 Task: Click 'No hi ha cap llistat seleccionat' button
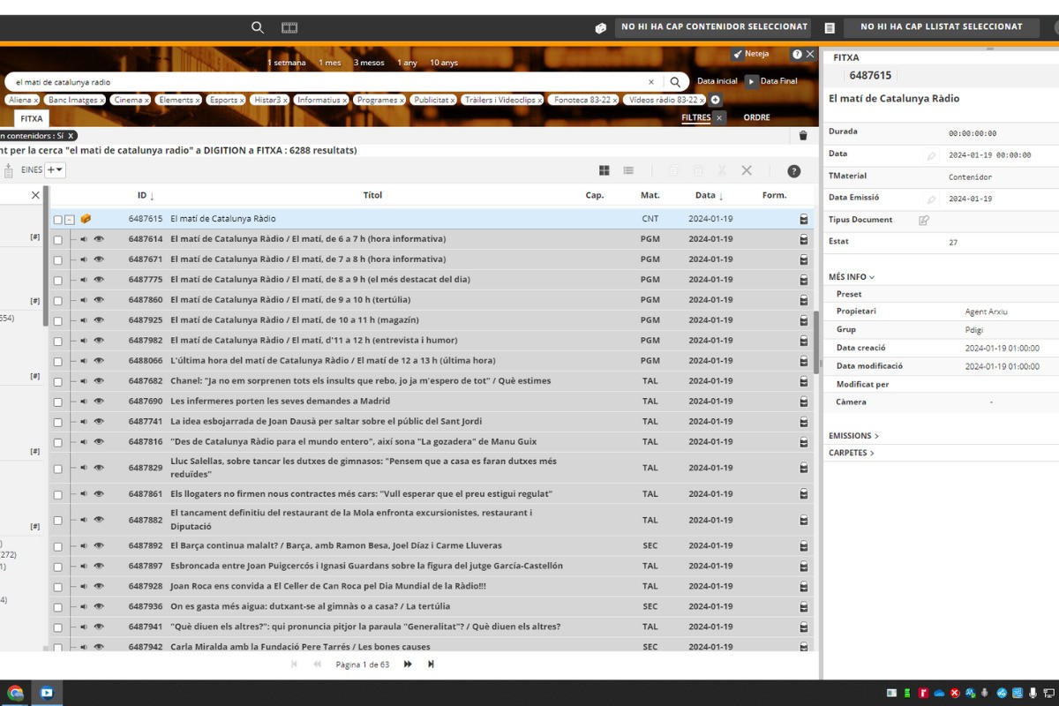point(942,27)
